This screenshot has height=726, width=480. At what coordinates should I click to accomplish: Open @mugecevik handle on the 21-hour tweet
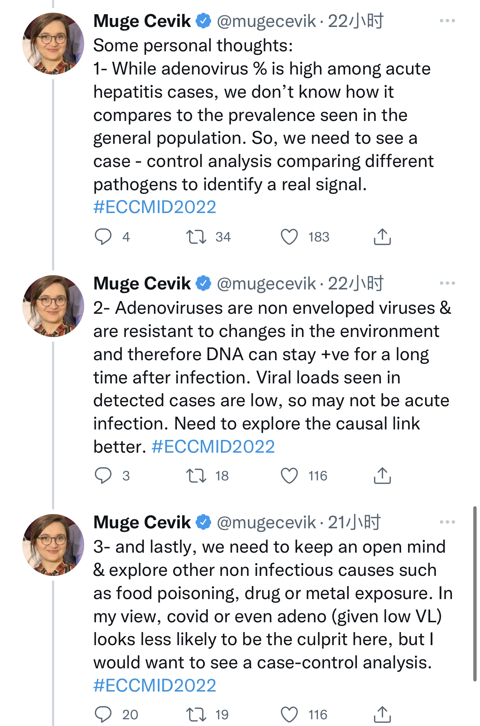[x=267, y=522]
